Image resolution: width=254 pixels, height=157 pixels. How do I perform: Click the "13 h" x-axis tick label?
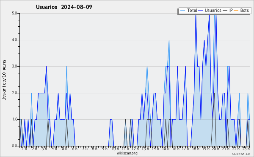(145, 149)
